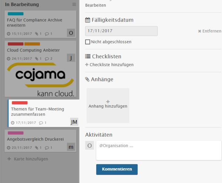Click the O avatar next to comment box
The height and width of the screenshot is (183, 222).
click(90, 145)
